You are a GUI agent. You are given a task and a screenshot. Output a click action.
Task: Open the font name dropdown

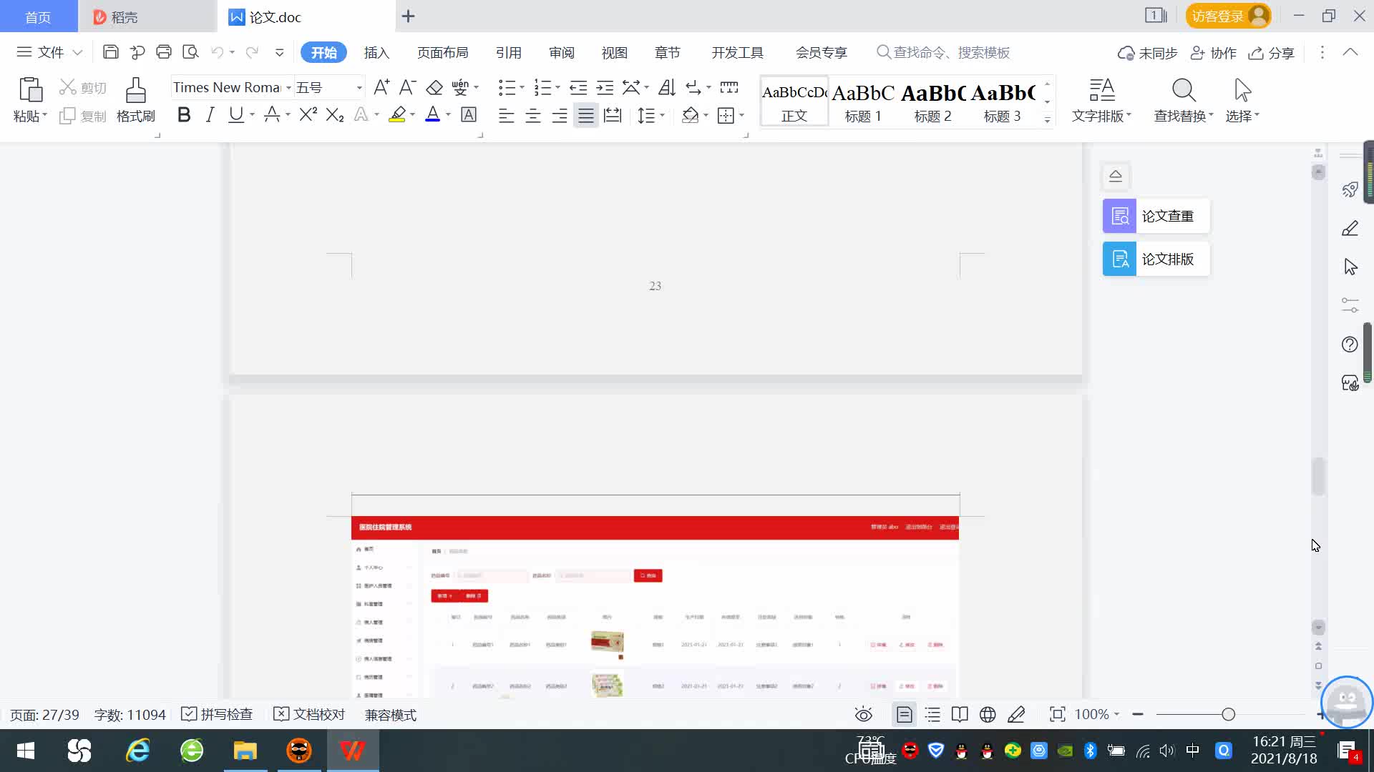[x=288, y=87]
